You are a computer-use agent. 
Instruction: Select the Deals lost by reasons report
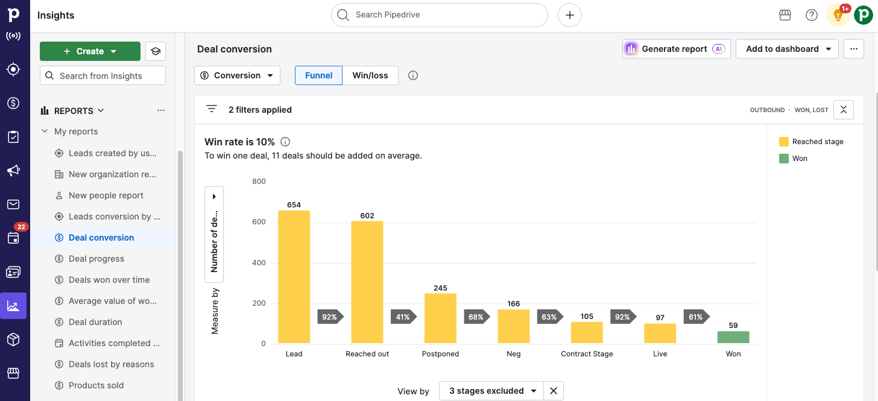(112, 364)
